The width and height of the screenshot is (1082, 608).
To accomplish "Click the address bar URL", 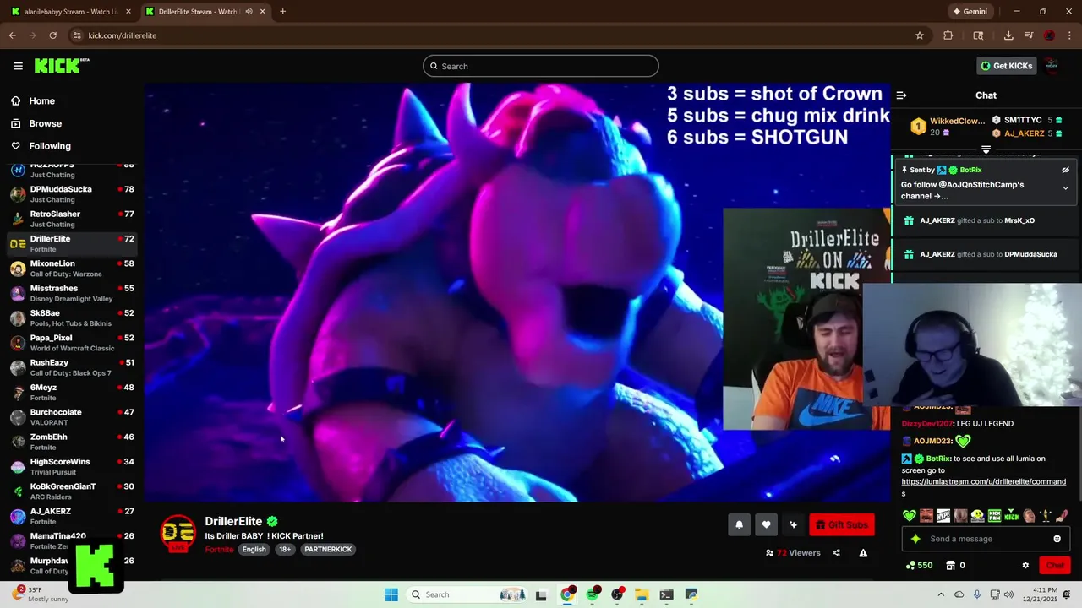I will click(x=123, y=35).
